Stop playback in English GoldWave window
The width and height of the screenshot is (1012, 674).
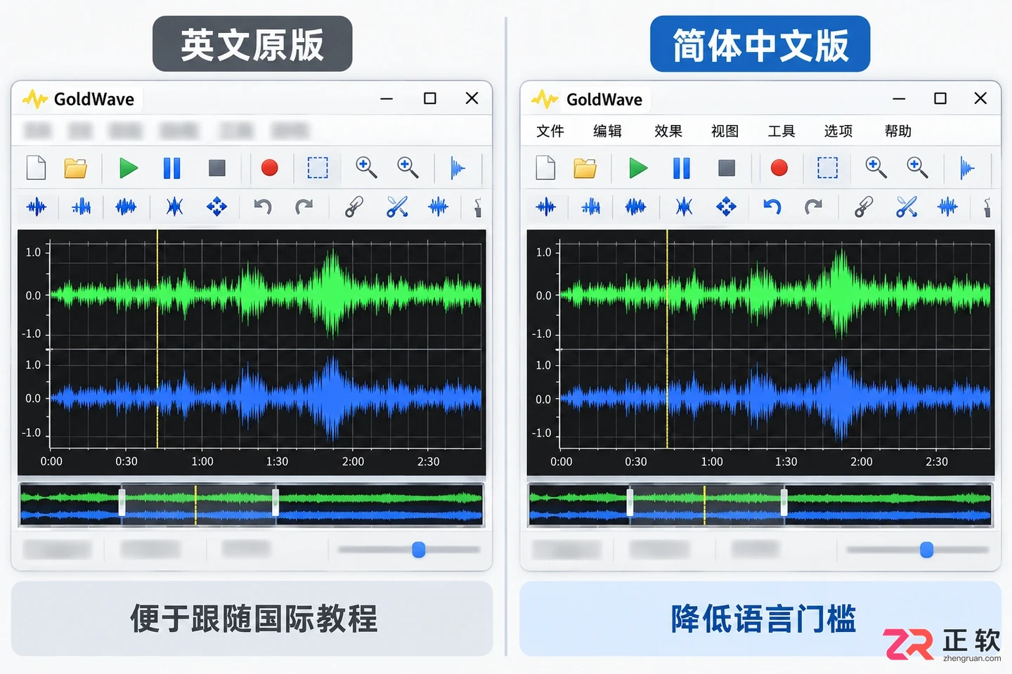click(x=217, y=168)
